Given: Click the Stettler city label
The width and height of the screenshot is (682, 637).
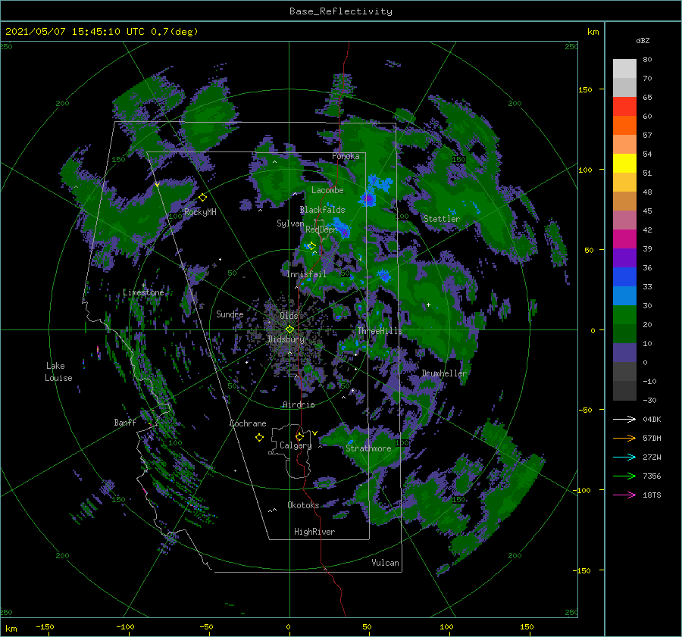Looking at the screenshot, I should point(442,219).
